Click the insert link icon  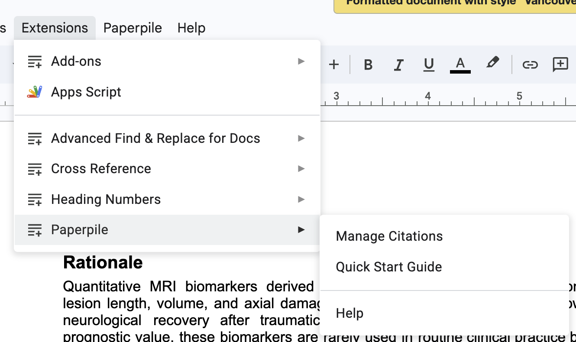point(530,65)
